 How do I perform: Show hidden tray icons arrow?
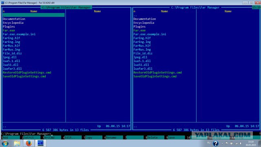pyautogui.click(x=222, y=143)
